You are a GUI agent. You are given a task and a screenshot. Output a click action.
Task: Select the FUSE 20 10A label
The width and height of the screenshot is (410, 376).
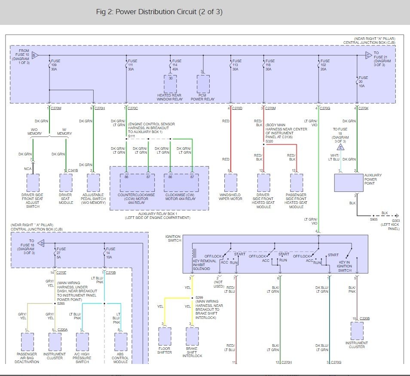363,82
